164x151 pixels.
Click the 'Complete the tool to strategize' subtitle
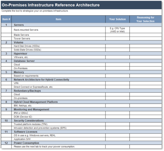pyautogui.click(x=35, y=11)
